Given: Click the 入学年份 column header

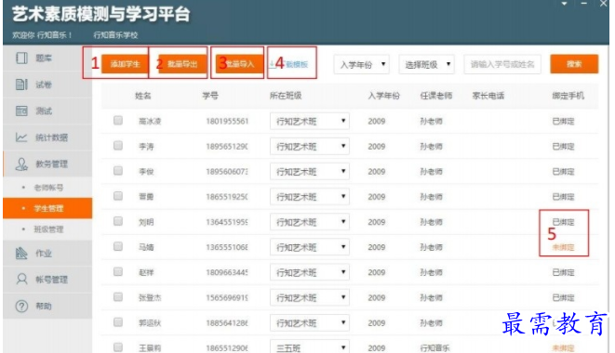Looking at the screenshot, I should [x=384, y=96].
